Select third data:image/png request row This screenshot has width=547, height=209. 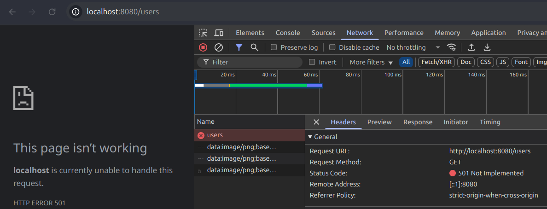pos(250,170)
